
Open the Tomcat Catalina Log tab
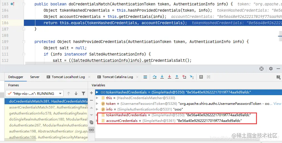115,77
